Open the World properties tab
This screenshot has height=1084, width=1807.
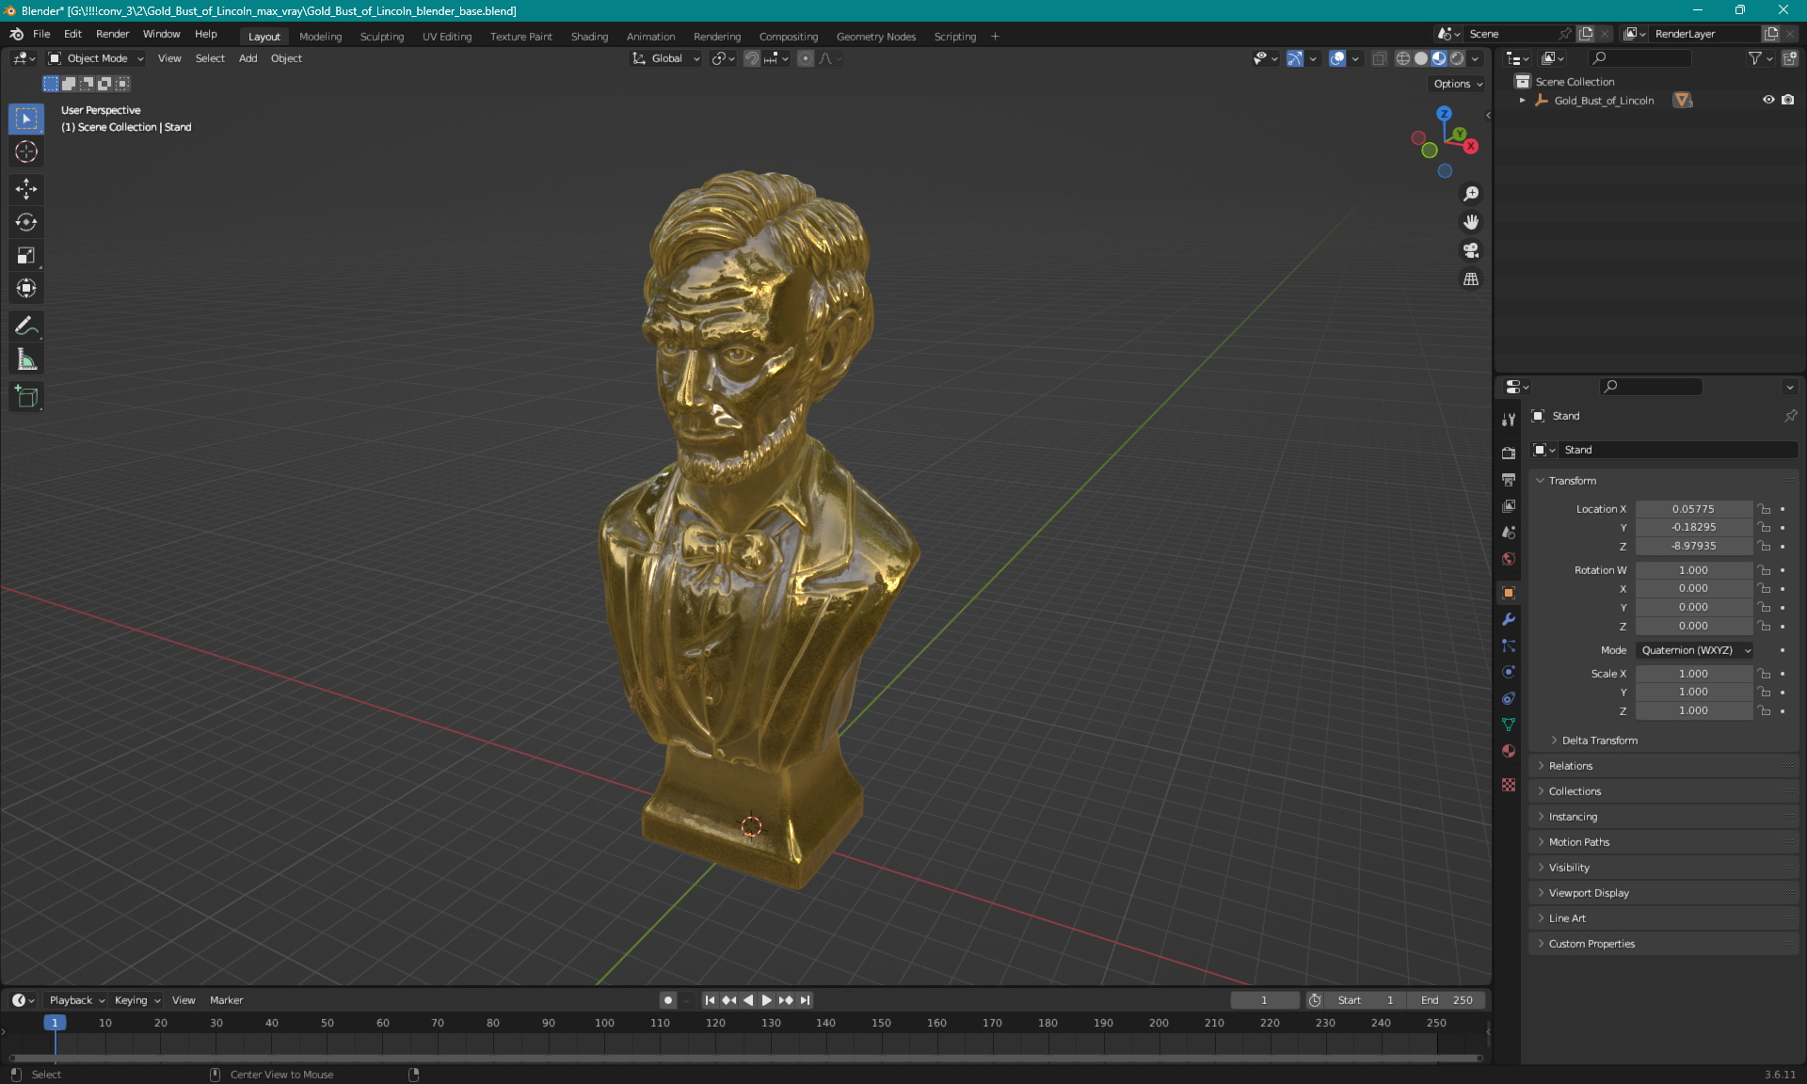(x=1509, y=559)
